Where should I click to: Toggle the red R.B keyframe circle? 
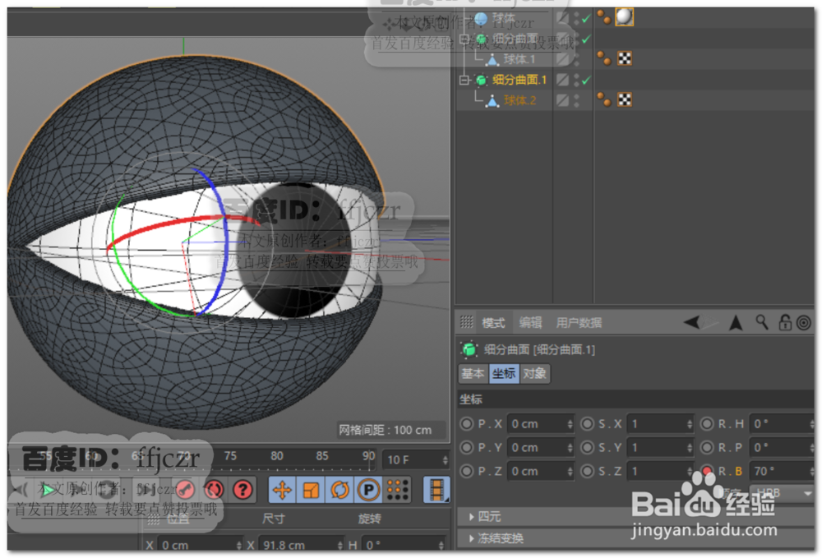pos(707,471)
